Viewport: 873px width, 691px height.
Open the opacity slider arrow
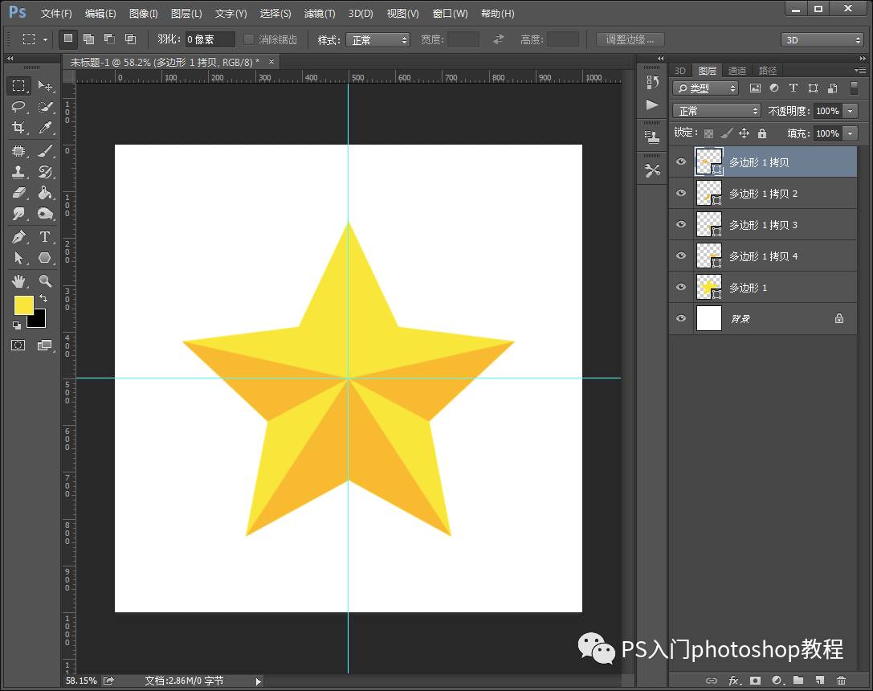pyautogui.click(x=851, y=111)
